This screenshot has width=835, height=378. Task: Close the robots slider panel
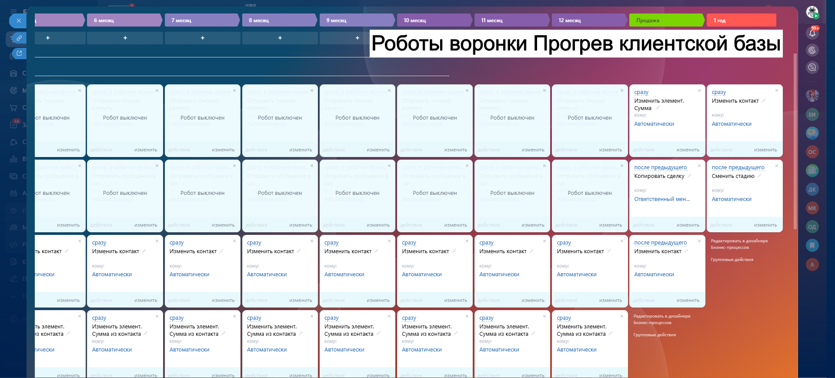(18, 20)
